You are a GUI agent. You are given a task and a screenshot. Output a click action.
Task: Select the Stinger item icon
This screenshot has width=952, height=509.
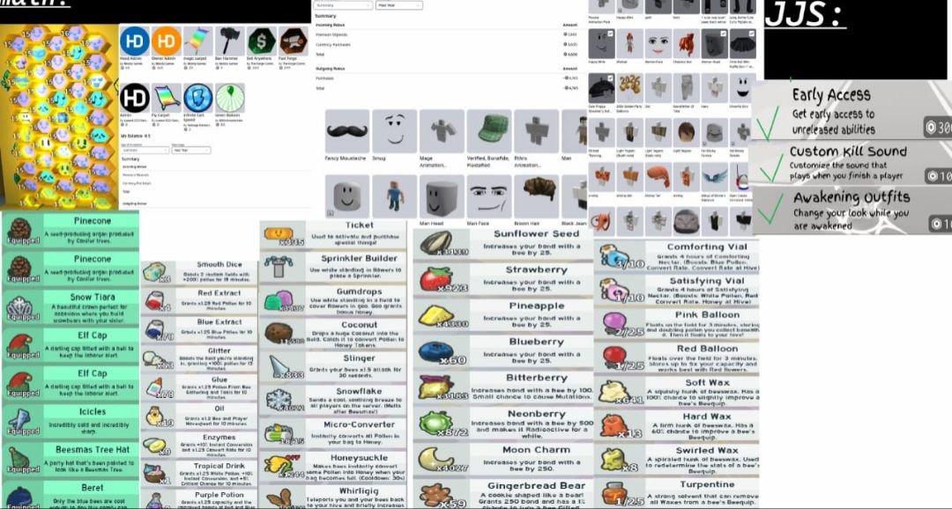(280, 366)
